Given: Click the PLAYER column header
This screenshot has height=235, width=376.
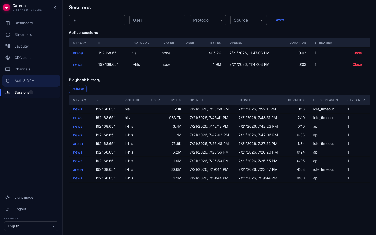Looking at the screenshot, I should pos(168,43).
